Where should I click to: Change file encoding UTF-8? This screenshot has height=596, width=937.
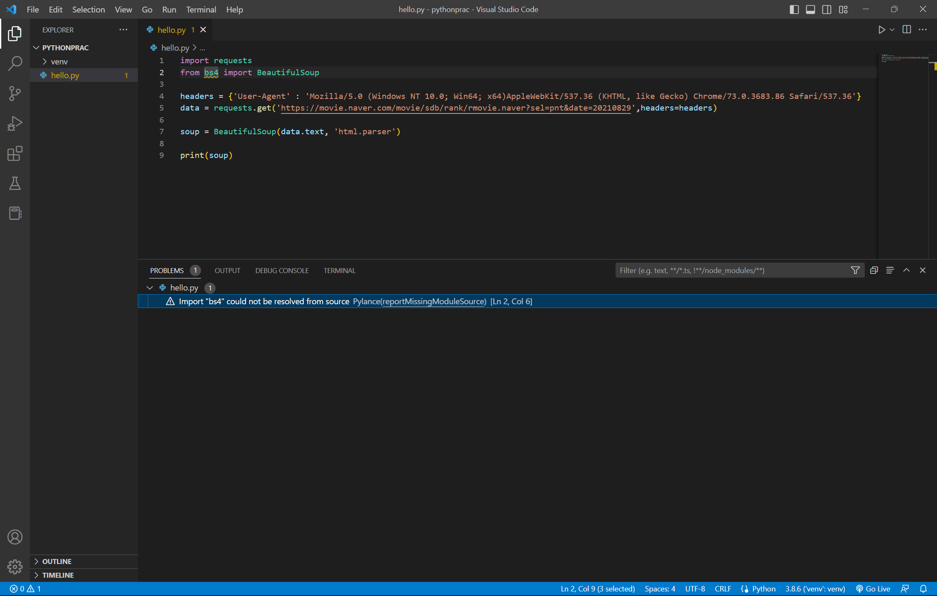695,589
